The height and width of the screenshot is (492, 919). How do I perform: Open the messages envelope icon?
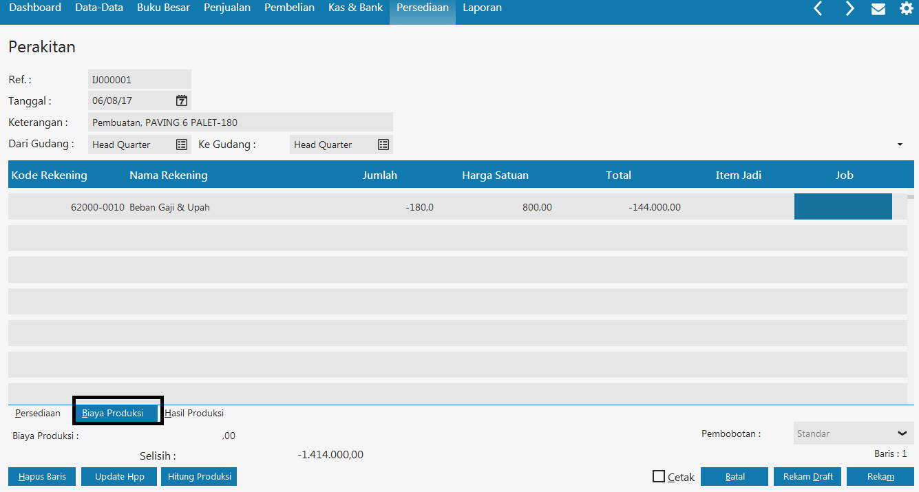(878, 9)
